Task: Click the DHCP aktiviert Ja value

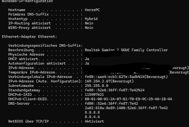Action: point(87,59)
